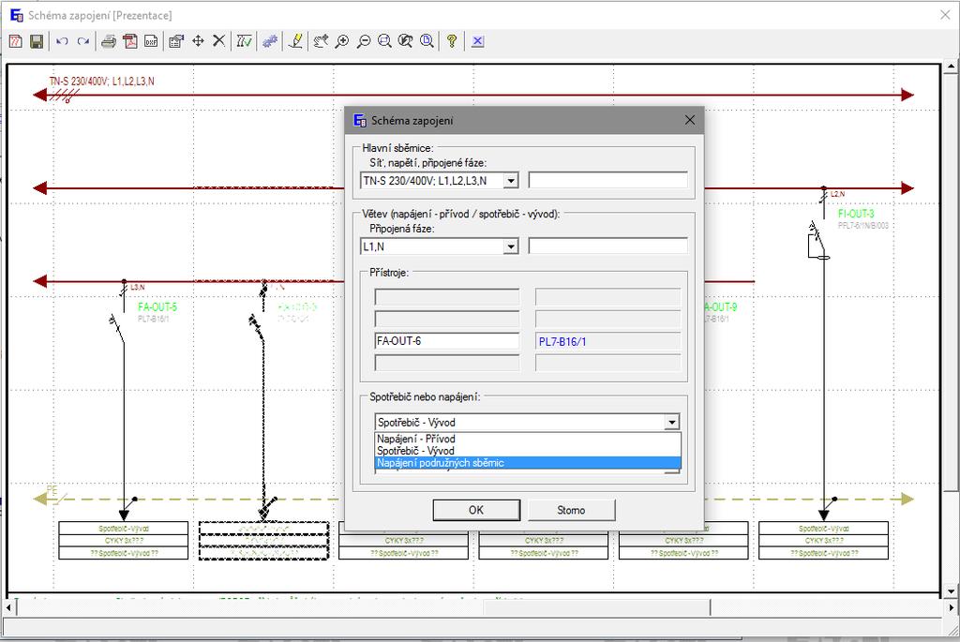Activate the pan hand tool

pyautogui.click(x=321, y=41)
